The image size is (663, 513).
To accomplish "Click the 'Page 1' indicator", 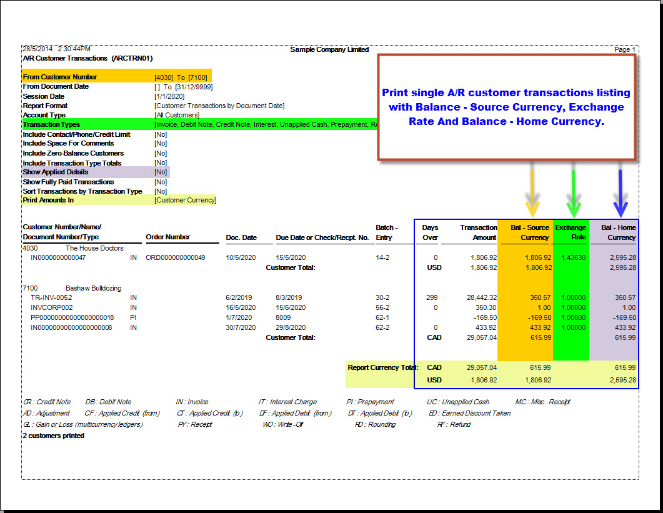I will tap(624, 49).
